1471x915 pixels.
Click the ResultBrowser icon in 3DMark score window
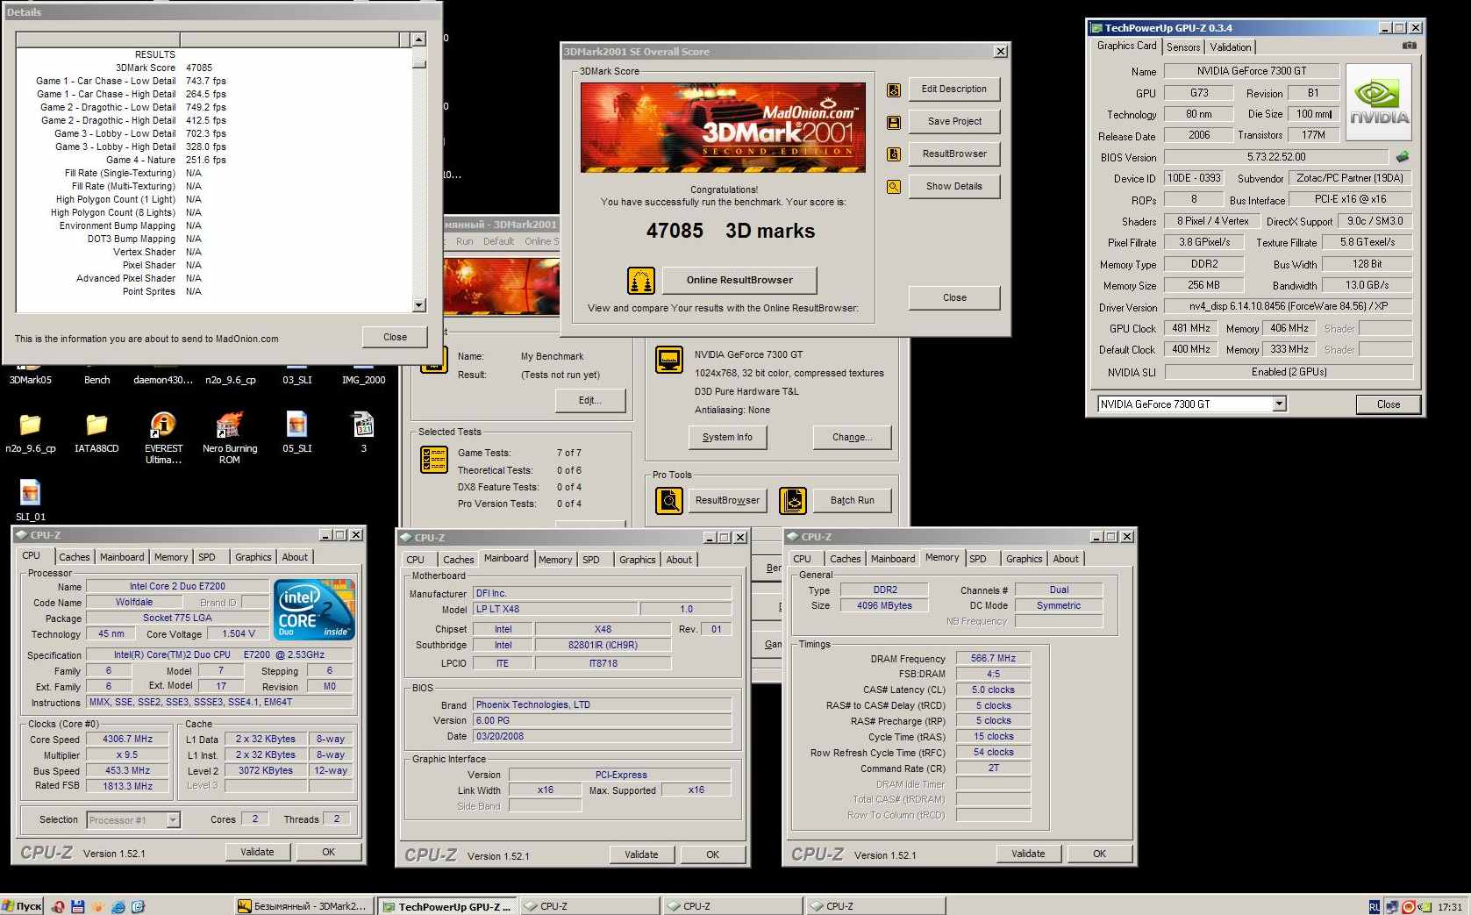point(893,154)
